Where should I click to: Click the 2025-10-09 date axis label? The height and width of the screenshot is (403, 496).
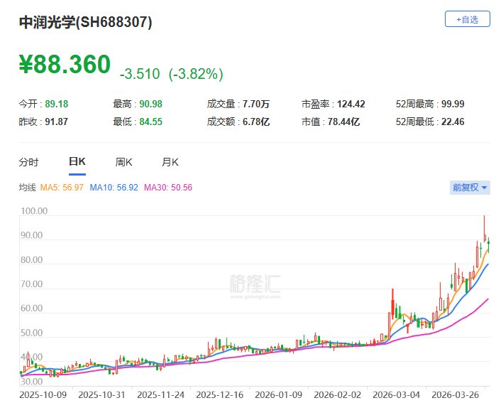pos(43,394)
